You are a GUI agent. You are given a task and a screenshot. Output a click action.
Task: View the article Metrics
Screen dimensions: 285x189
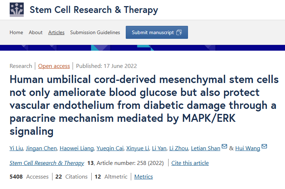[143, 177]
